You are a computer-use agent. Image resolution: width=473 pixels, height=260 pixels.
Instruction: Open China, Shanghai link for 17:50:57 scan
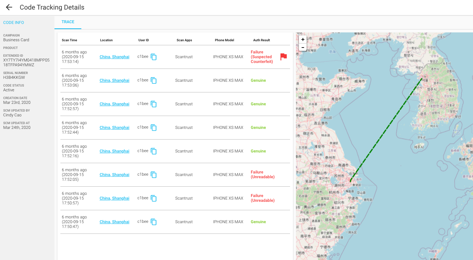click(x=114, y=198)
